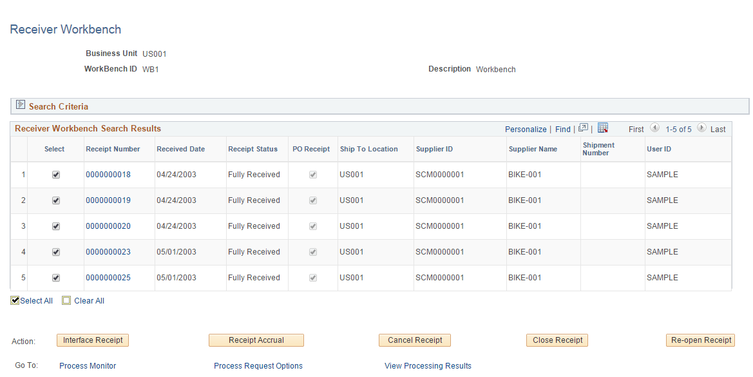Click the previous page arrow icon
The width and height of the screenshot is (753, 377).
point(654,129)
